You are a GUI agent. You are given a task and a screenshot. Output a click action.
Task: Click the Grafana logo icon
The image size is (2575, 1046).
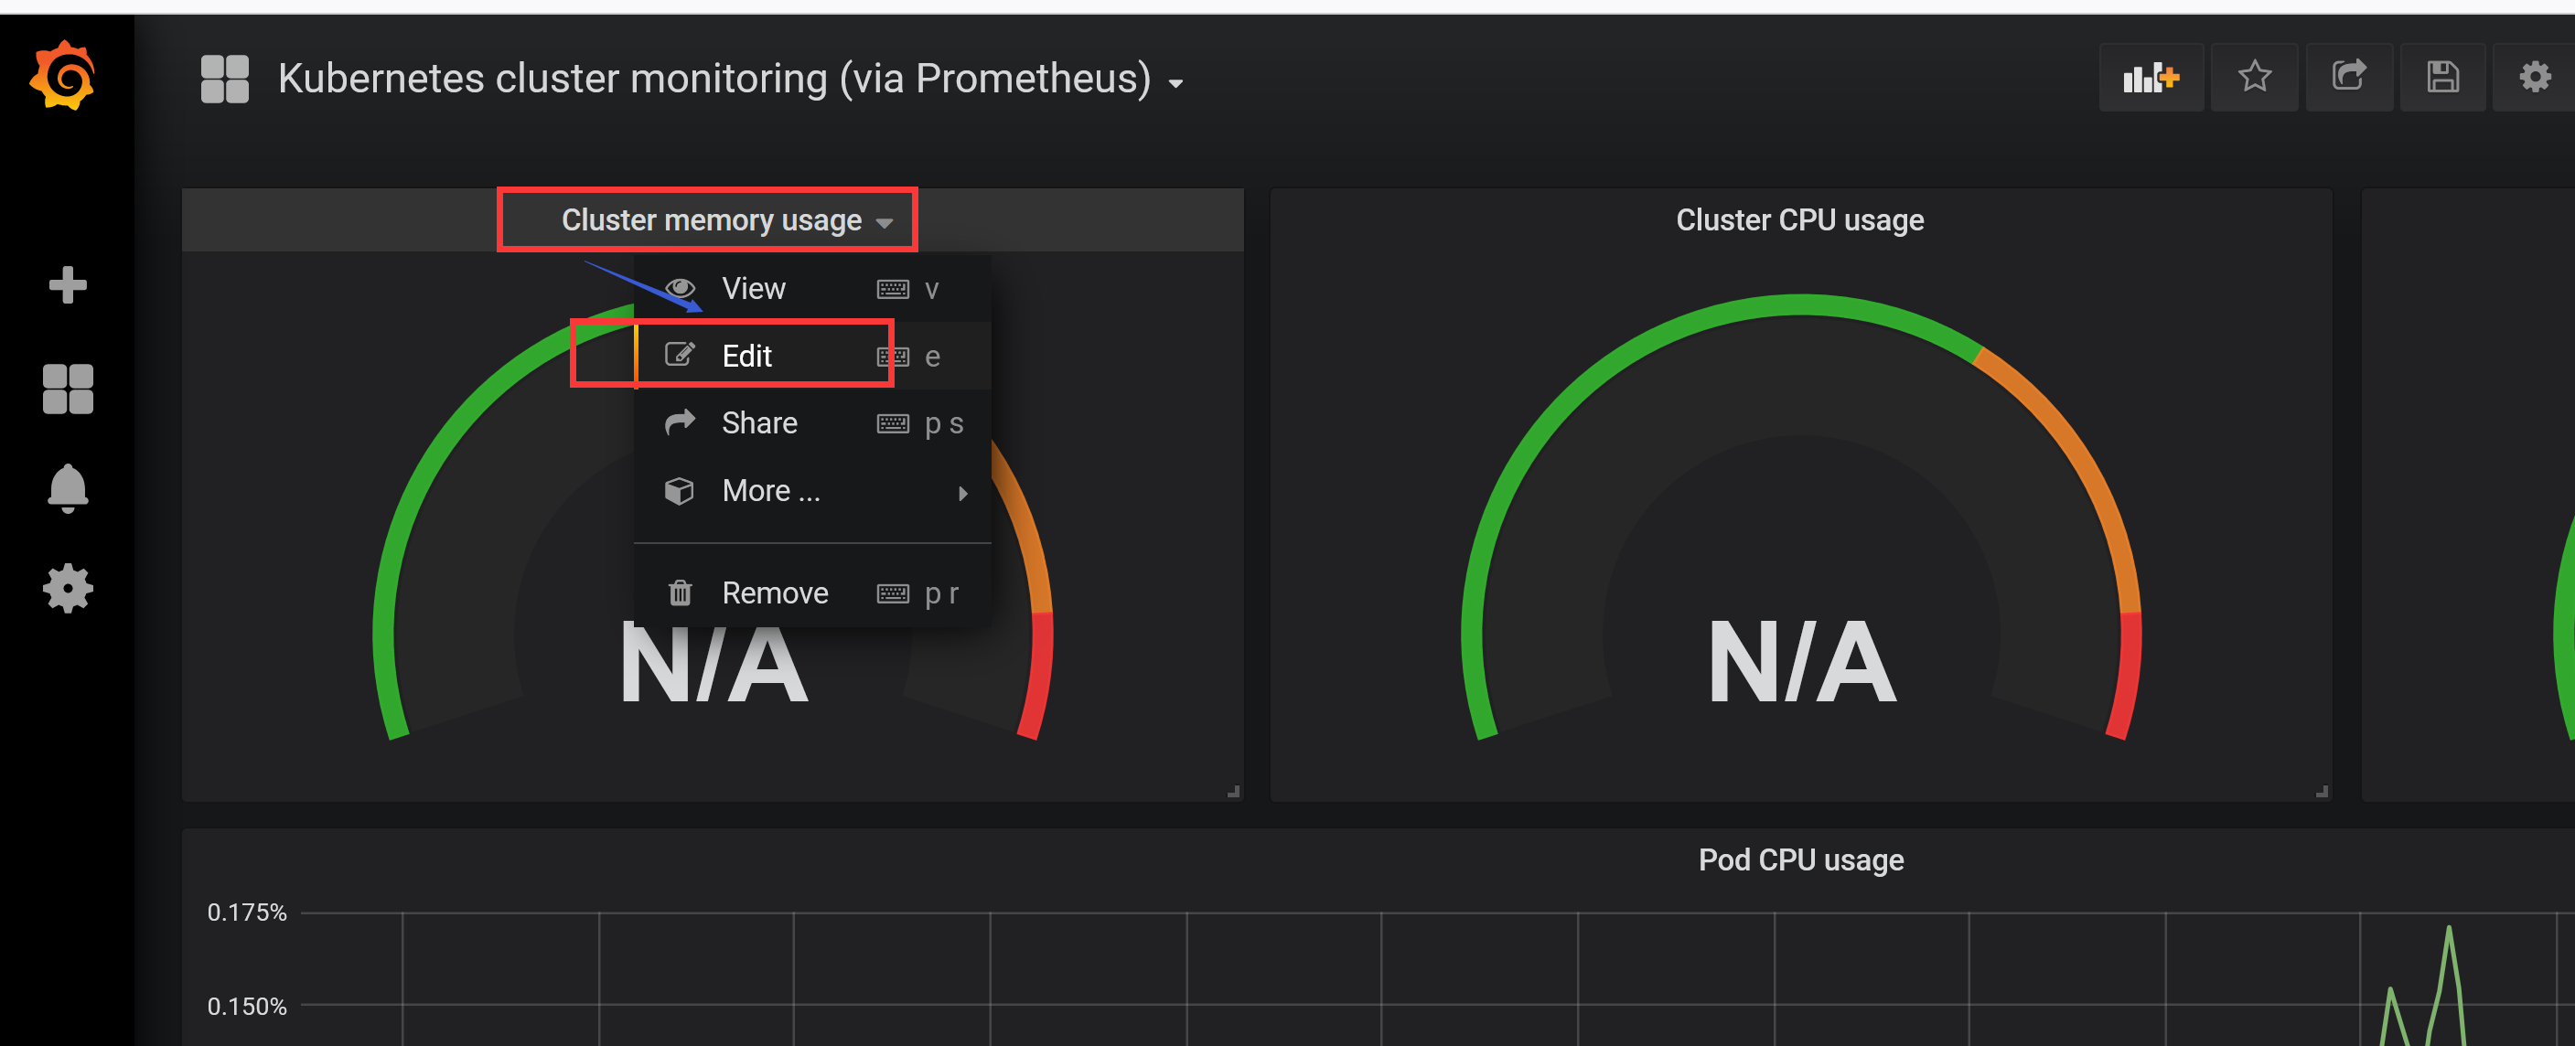pos(62,76)
